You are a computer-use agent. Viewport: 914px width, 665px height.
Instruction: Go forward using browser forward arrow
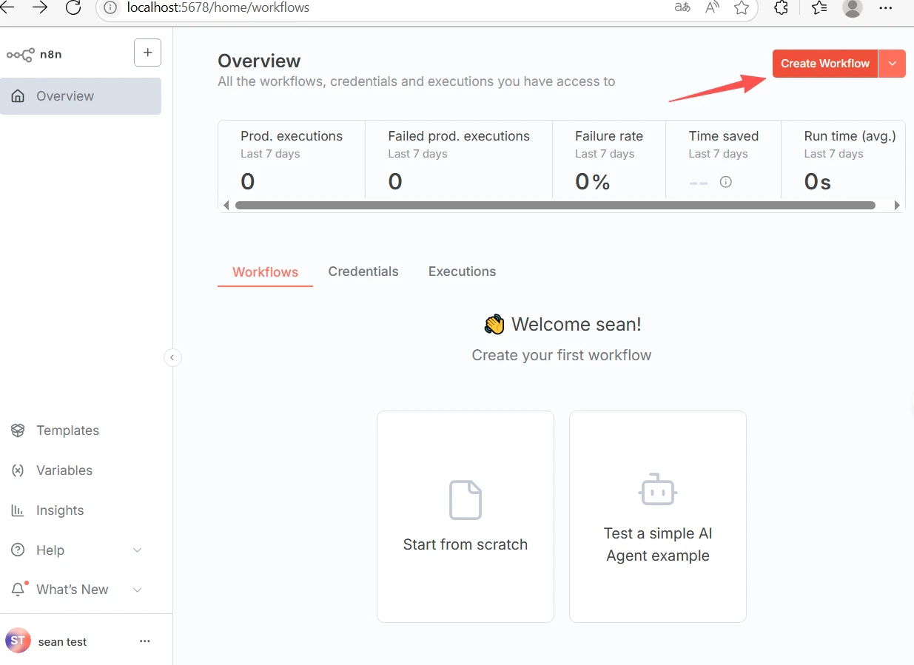(40, 8)
